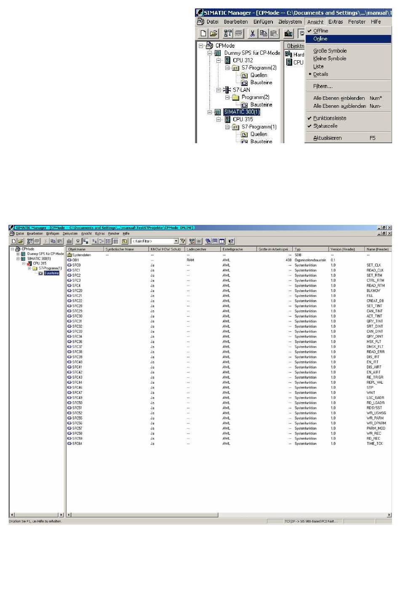Choose Große Symbole in the Ansicht menu
Image resolution: width=400 pixels, height=598 pixels.
[x=348, y=51]
